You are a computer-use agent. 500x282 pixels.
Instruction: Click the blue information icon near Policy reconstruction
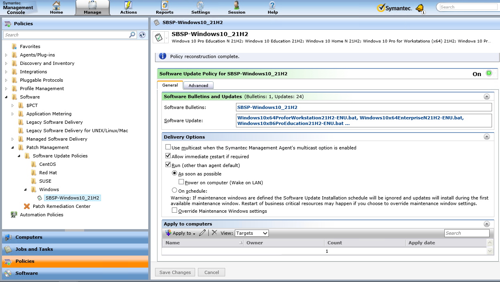[162, 56]
